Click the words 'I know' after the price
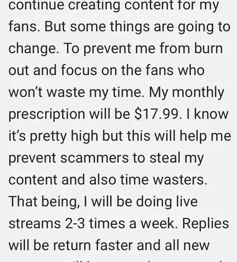 [x=207, y=114]
